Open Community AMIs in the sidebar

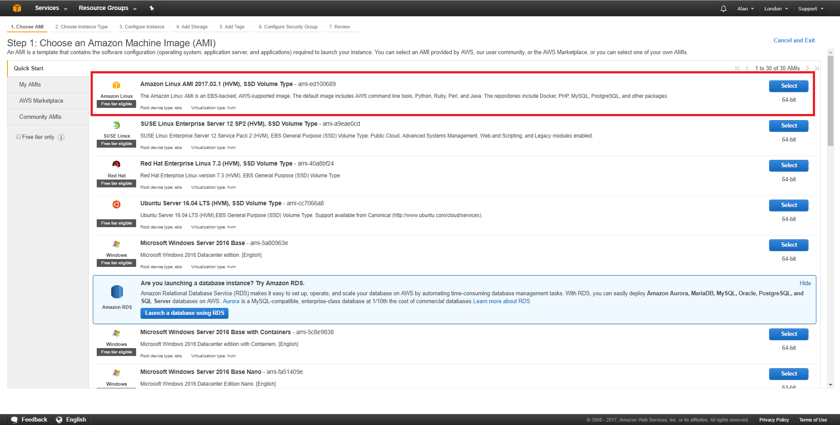[x=48, y=117]
